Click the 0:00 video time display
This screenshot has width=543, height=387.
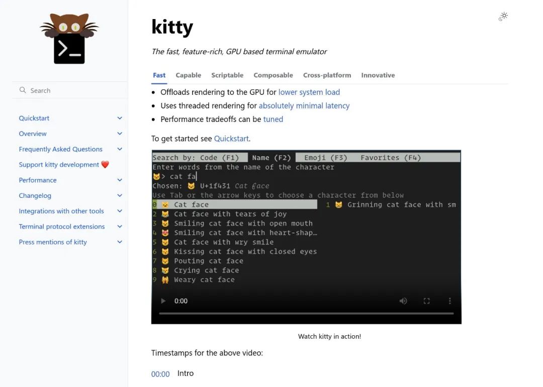(x=181, y=301)
